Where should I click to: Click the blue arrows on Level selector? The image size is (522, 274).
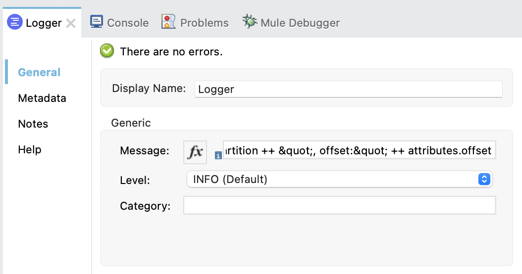[x=484, y=180]
